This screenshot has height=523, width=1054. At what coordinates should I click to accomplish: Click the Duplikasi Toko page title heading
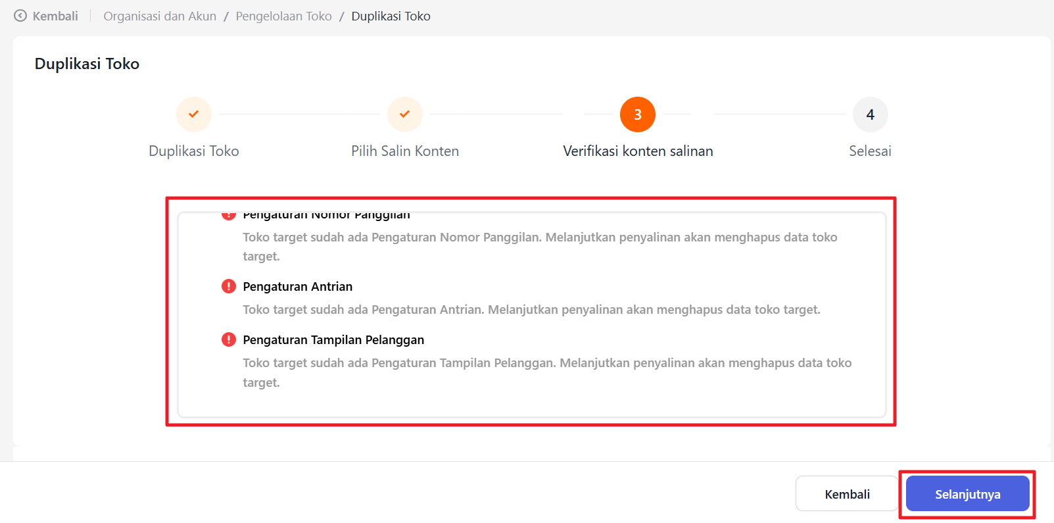87,64
